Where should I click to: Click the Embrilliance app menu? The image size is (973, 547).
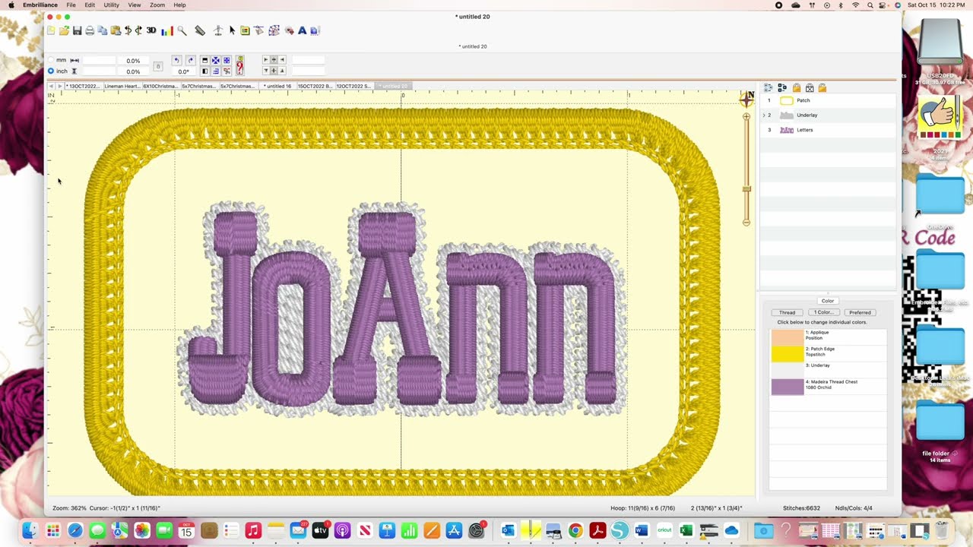tap(40, 5)
